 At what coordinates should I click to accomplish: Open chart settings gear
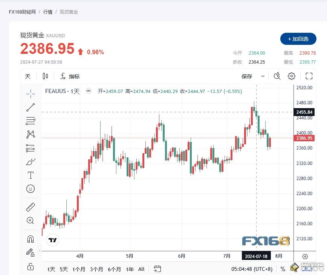tap(291, 76)
